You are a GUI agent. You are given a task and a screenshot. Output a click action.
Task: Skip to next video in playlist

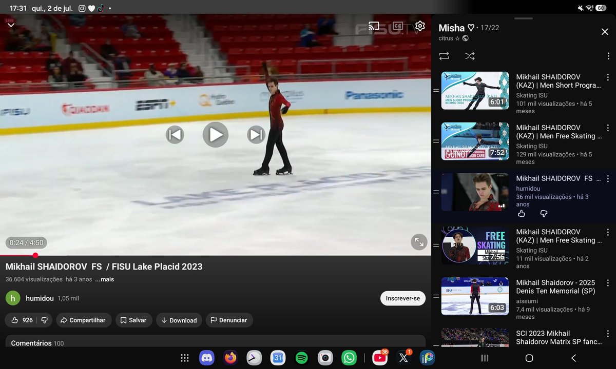(256, 135)
